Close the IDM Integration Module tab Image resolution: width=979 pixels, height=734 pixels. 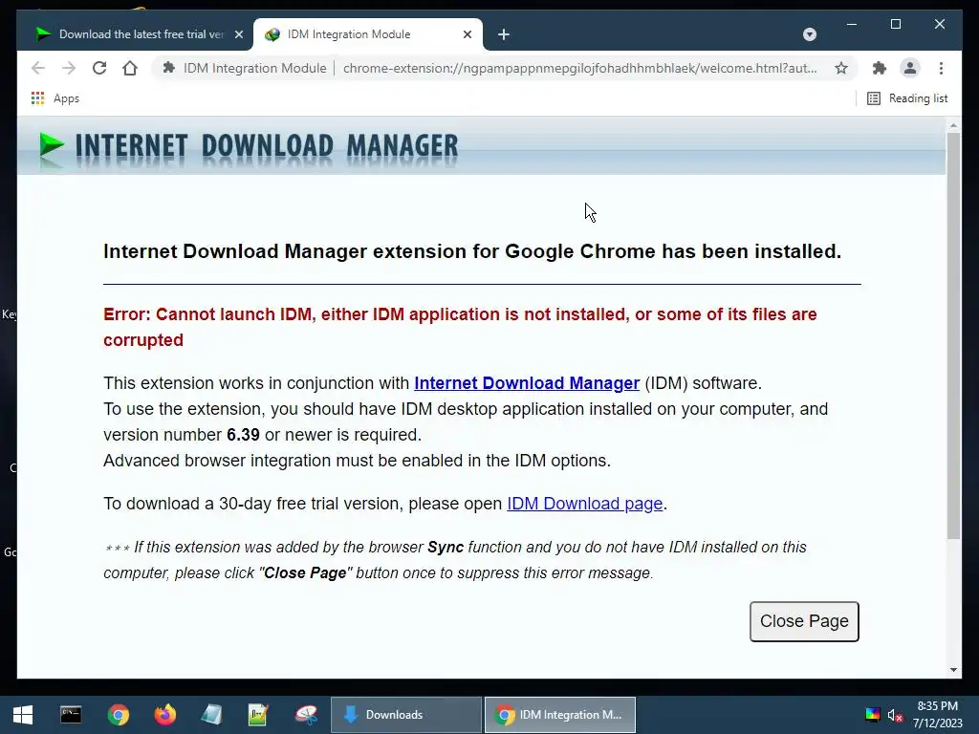pyautogui.click(x=467, y=34)
